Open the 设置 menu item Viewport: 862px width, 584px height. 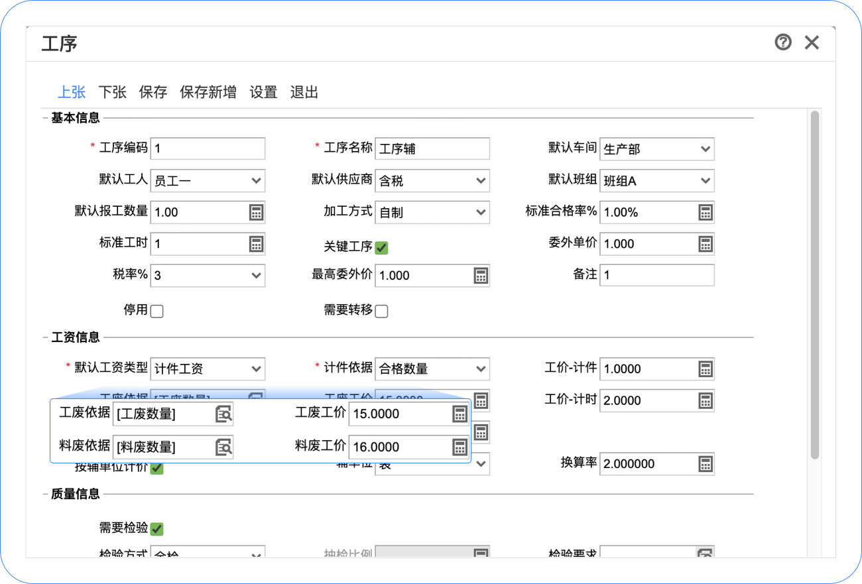[263, 92]
